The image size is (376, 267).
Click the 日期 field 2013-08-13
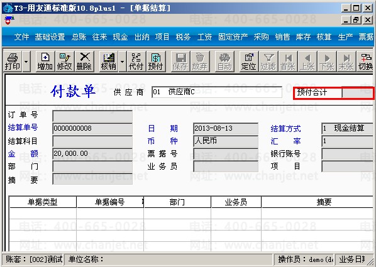[x=226, y=129]
